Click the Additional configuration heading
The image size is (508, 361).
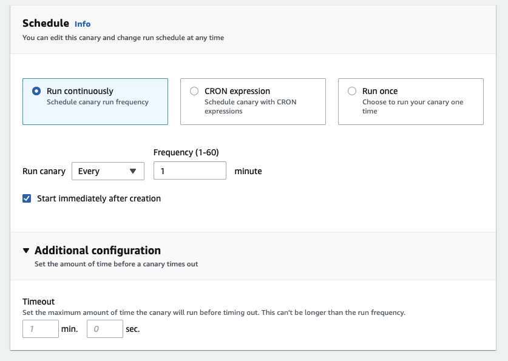[x=98, y=250]
